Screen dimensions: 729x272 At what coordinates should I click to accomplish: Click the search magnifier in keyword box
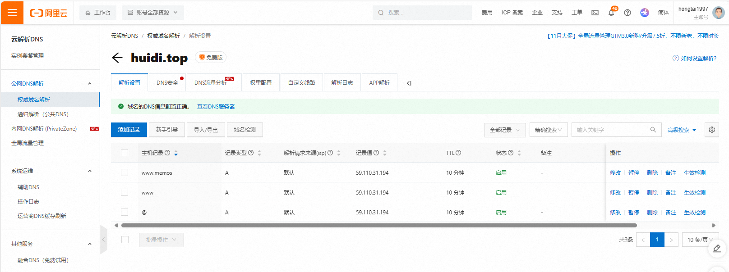point(653,130)
